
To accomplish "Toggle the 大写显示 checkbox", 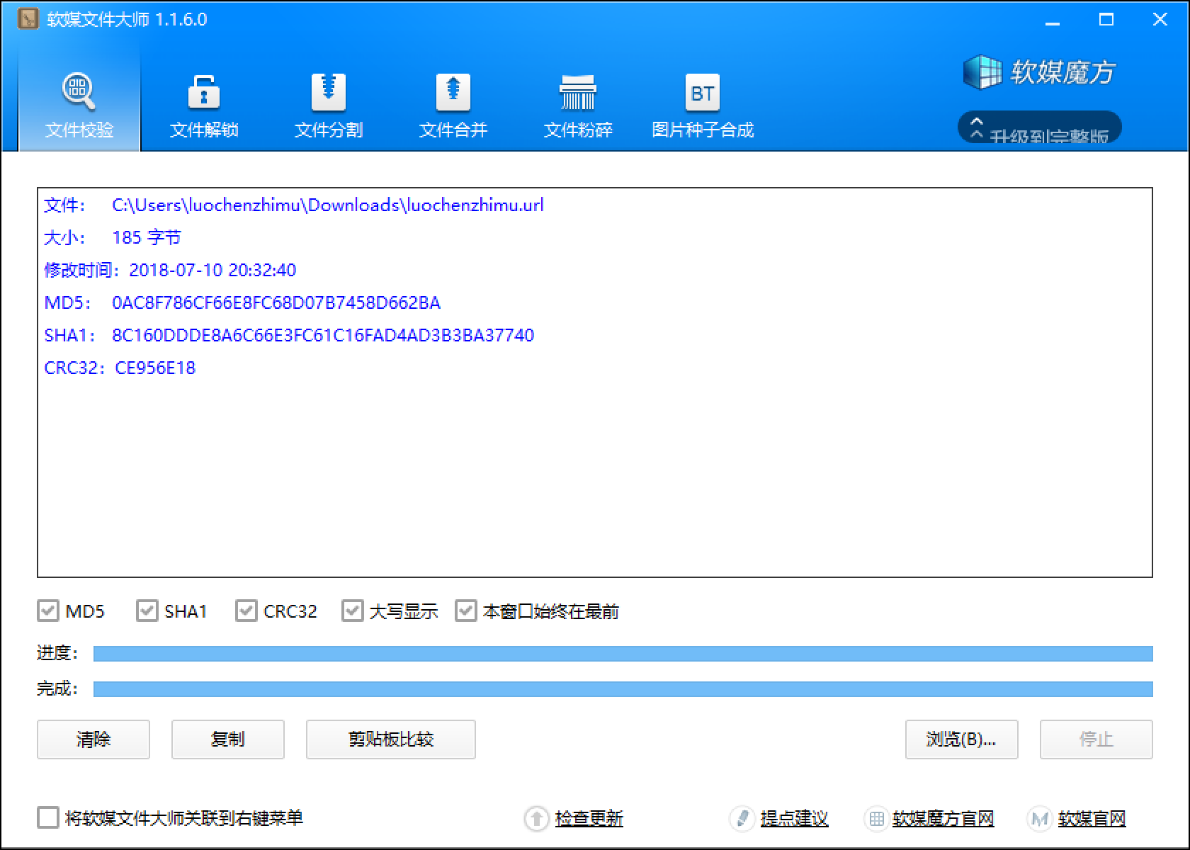I will 352,611.
